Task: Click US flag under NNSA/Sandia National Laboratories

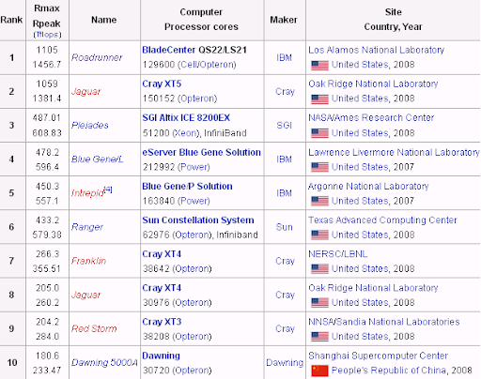Action: (319, 337)
